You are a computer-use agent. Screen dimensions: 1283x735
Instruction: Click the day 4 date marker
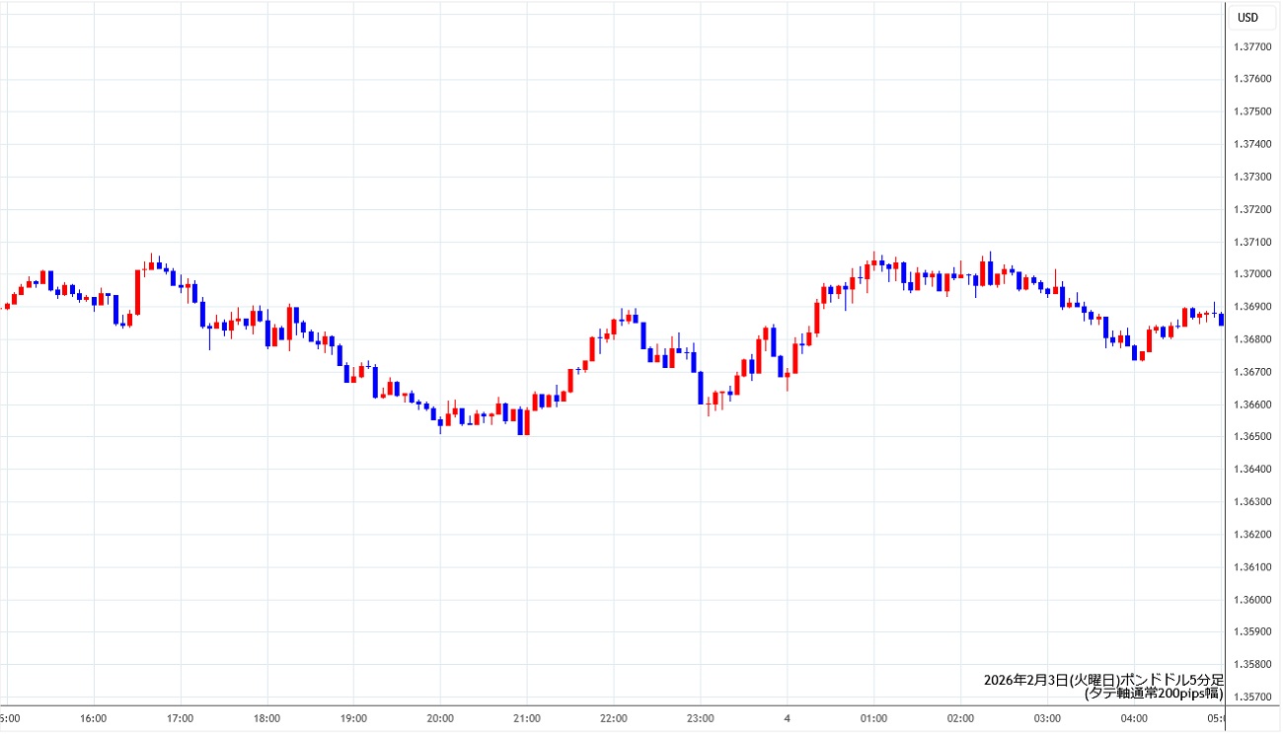[787, 718]
